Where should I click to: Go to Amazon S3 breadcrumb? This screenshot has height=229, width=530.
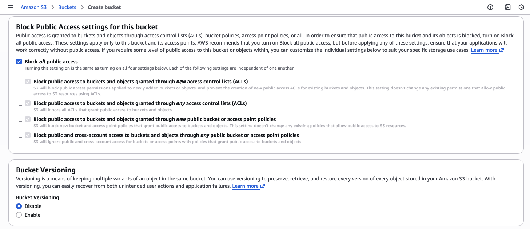coord(33,7)
